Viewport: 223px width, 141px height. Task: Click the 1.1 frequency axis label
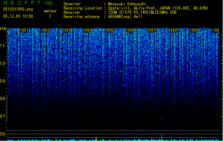(3, 46)
